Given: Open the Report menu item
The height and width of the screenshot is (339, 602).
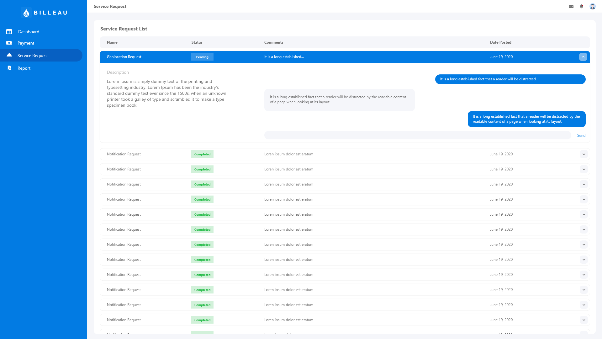Looking at the screenshot, I should click(x=24, y=68).
